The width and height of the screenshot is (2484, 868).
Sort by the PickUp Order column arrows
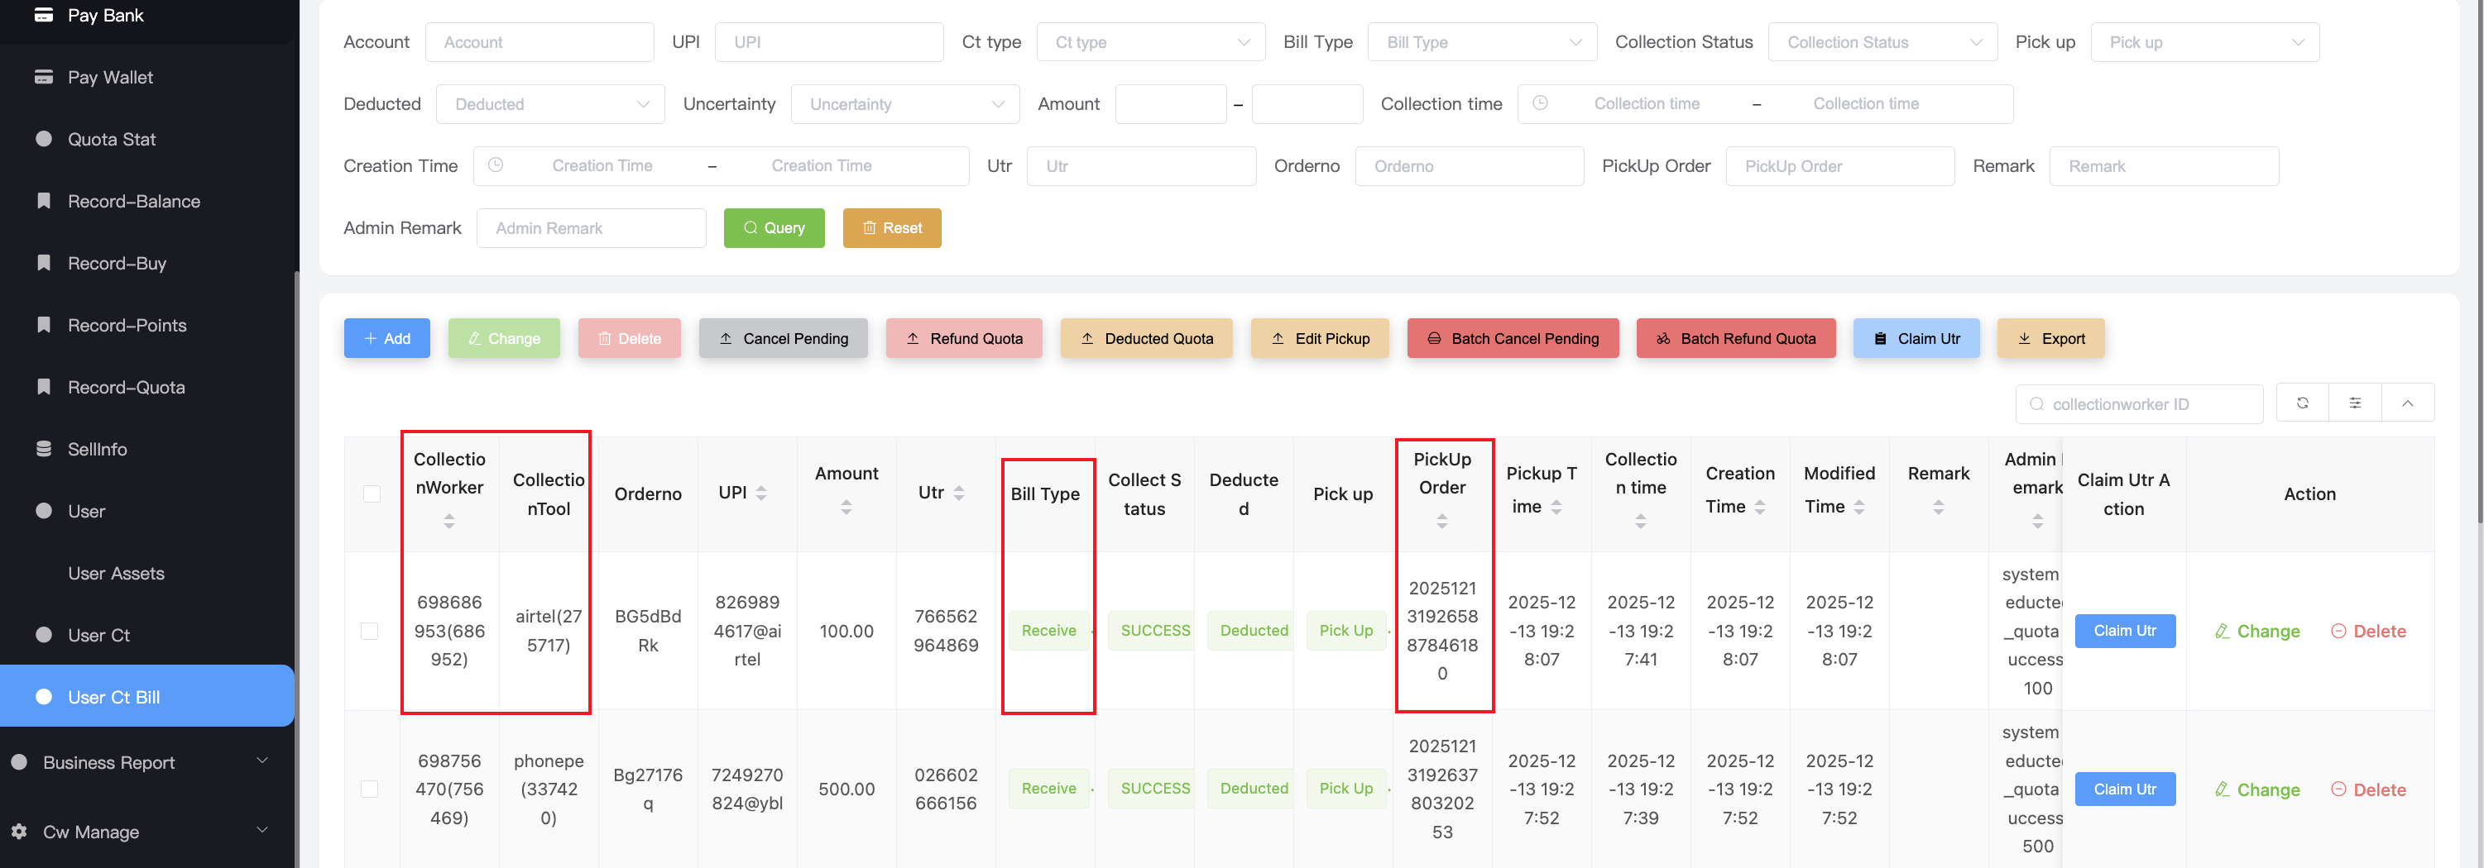point(1441,521)
